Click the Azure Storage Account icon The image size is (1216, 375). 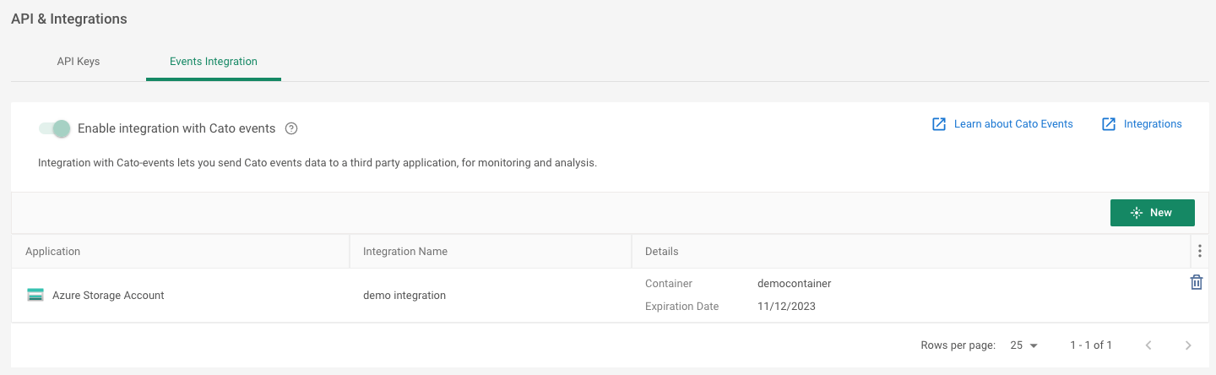35,296
